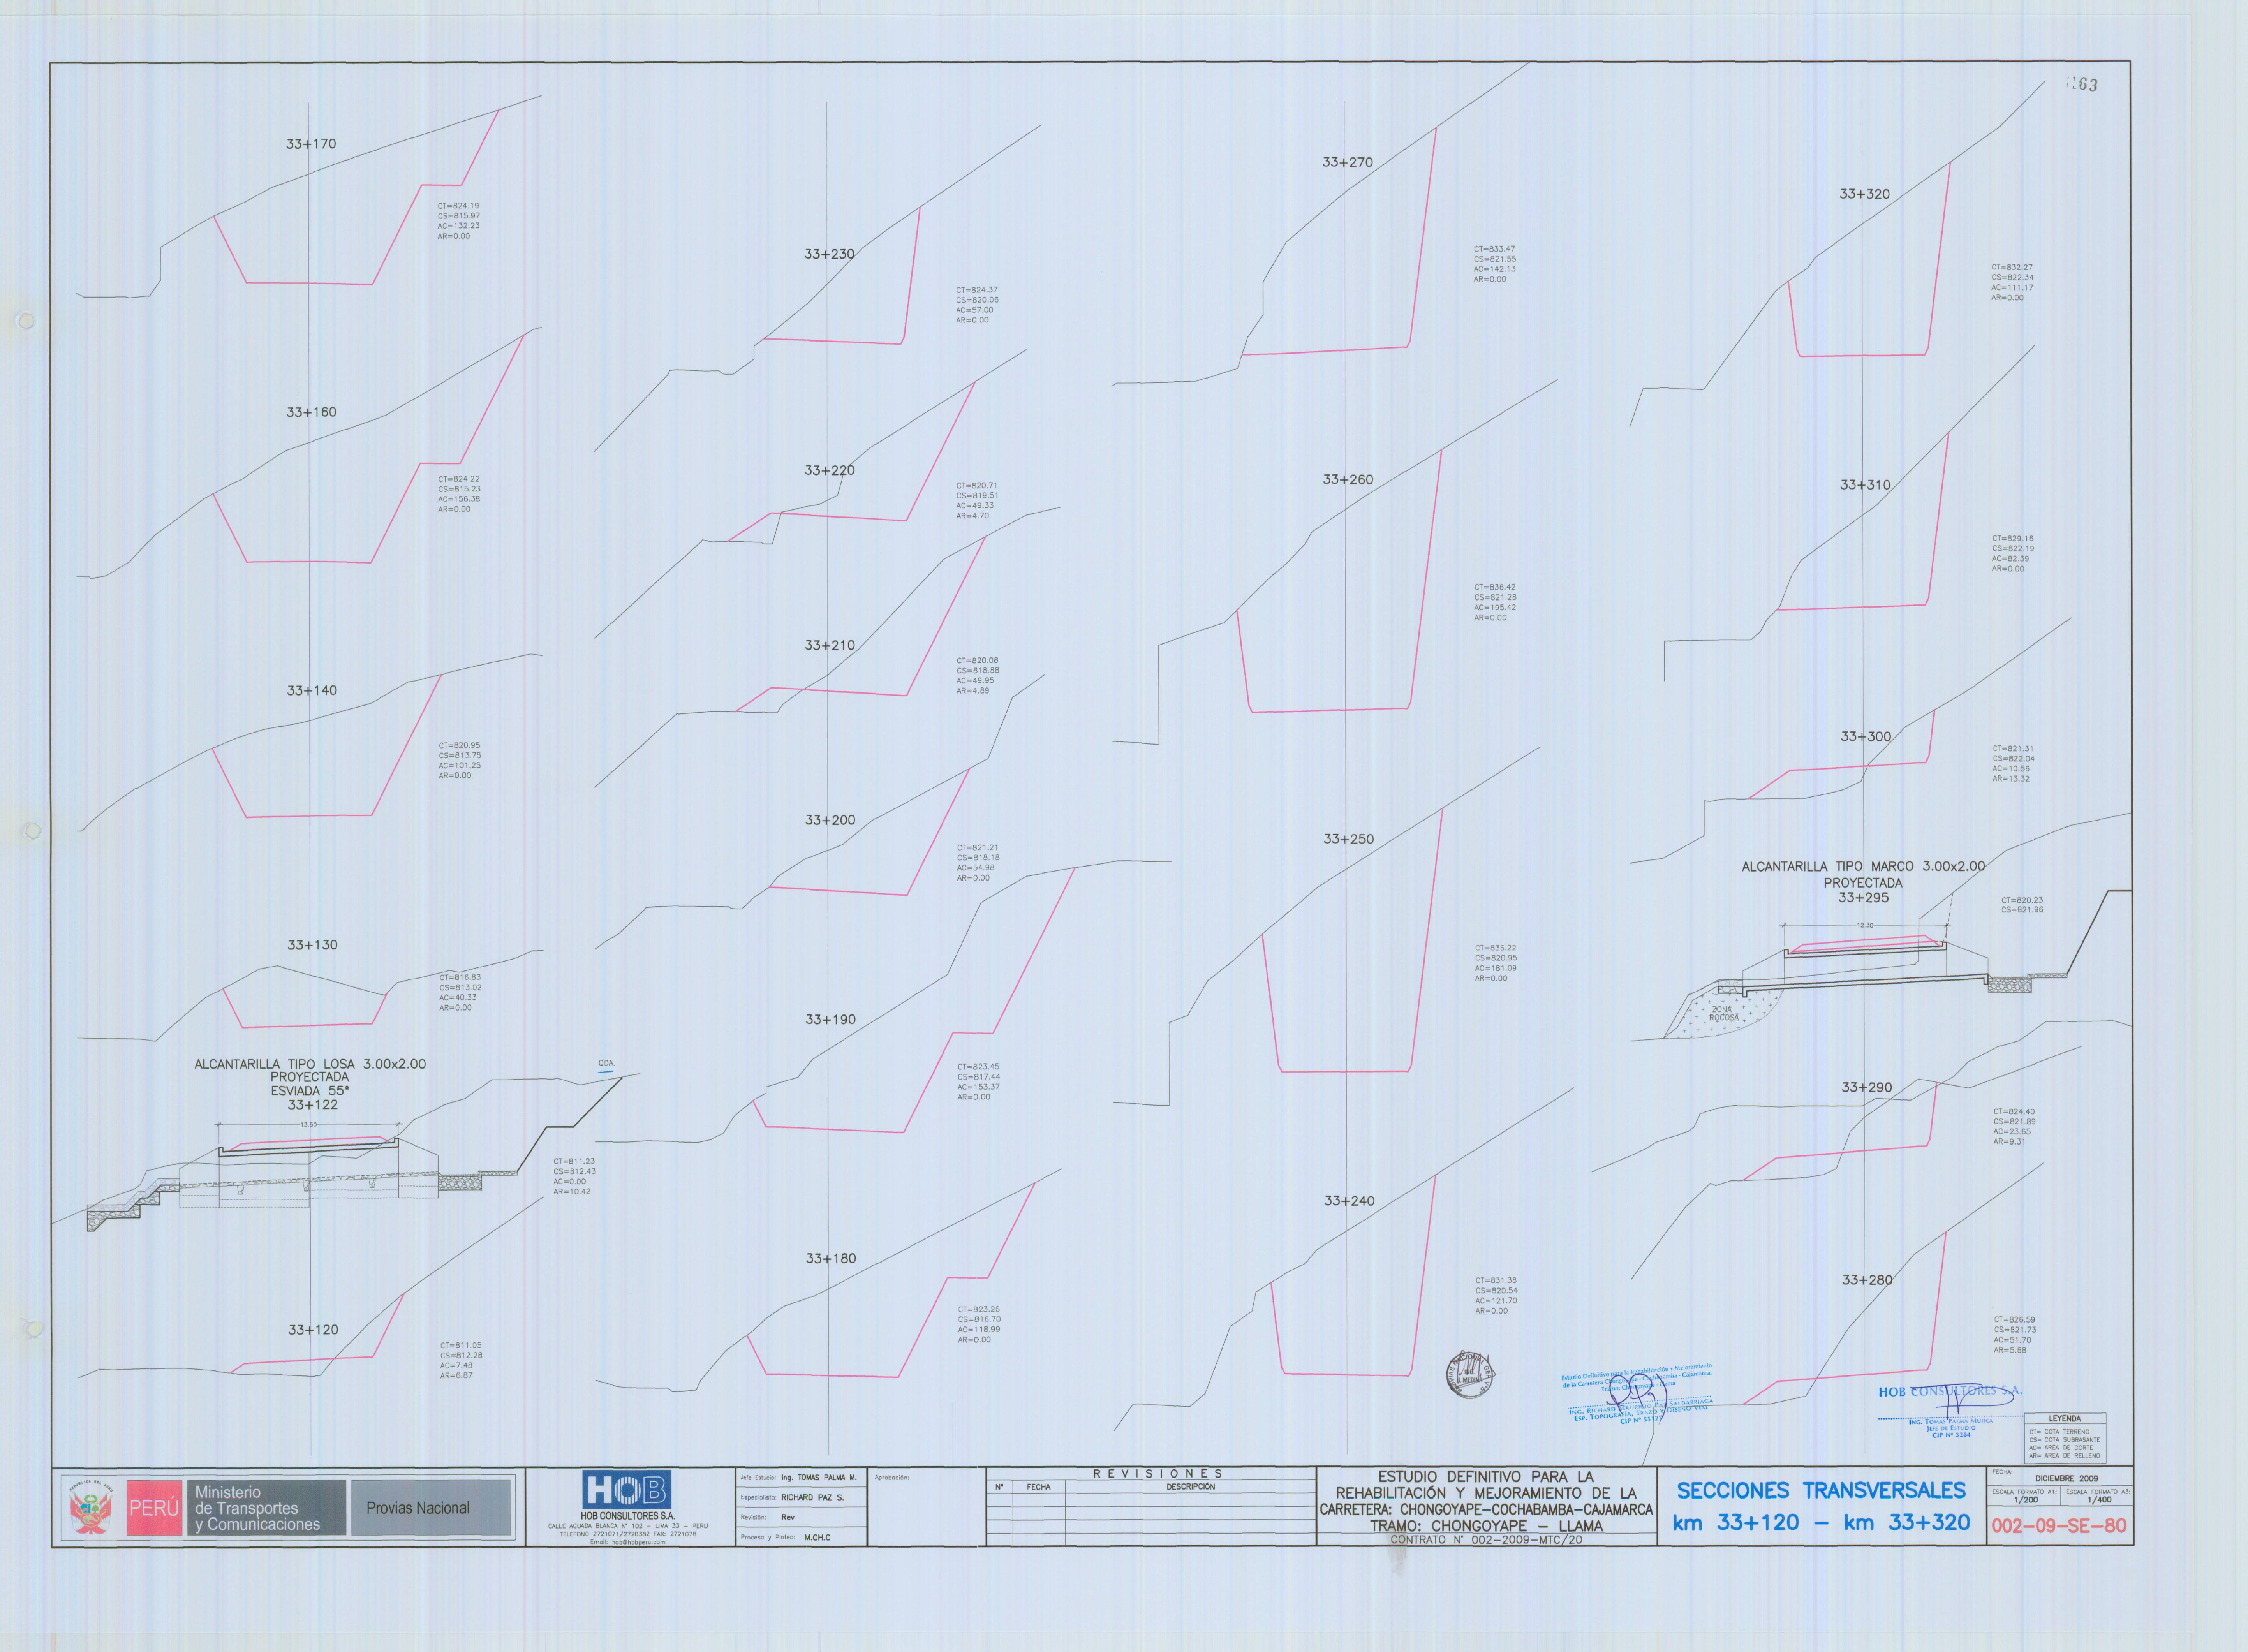The width and height of the screenshot is (2248, 1652).
Task: Click the section label 33+270
Action: [1347, 162]
